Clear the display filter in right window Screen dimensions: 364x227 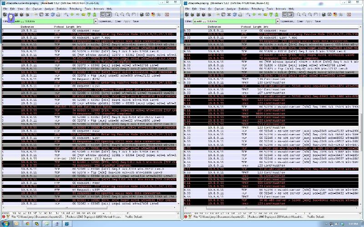click(x=300, y=21)
